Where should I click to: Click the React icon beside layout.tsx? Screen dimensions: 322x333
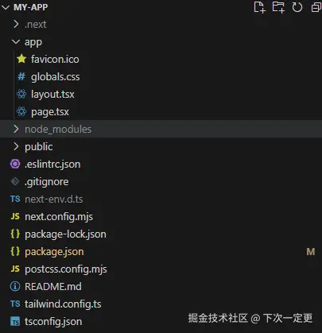[21, 94]
